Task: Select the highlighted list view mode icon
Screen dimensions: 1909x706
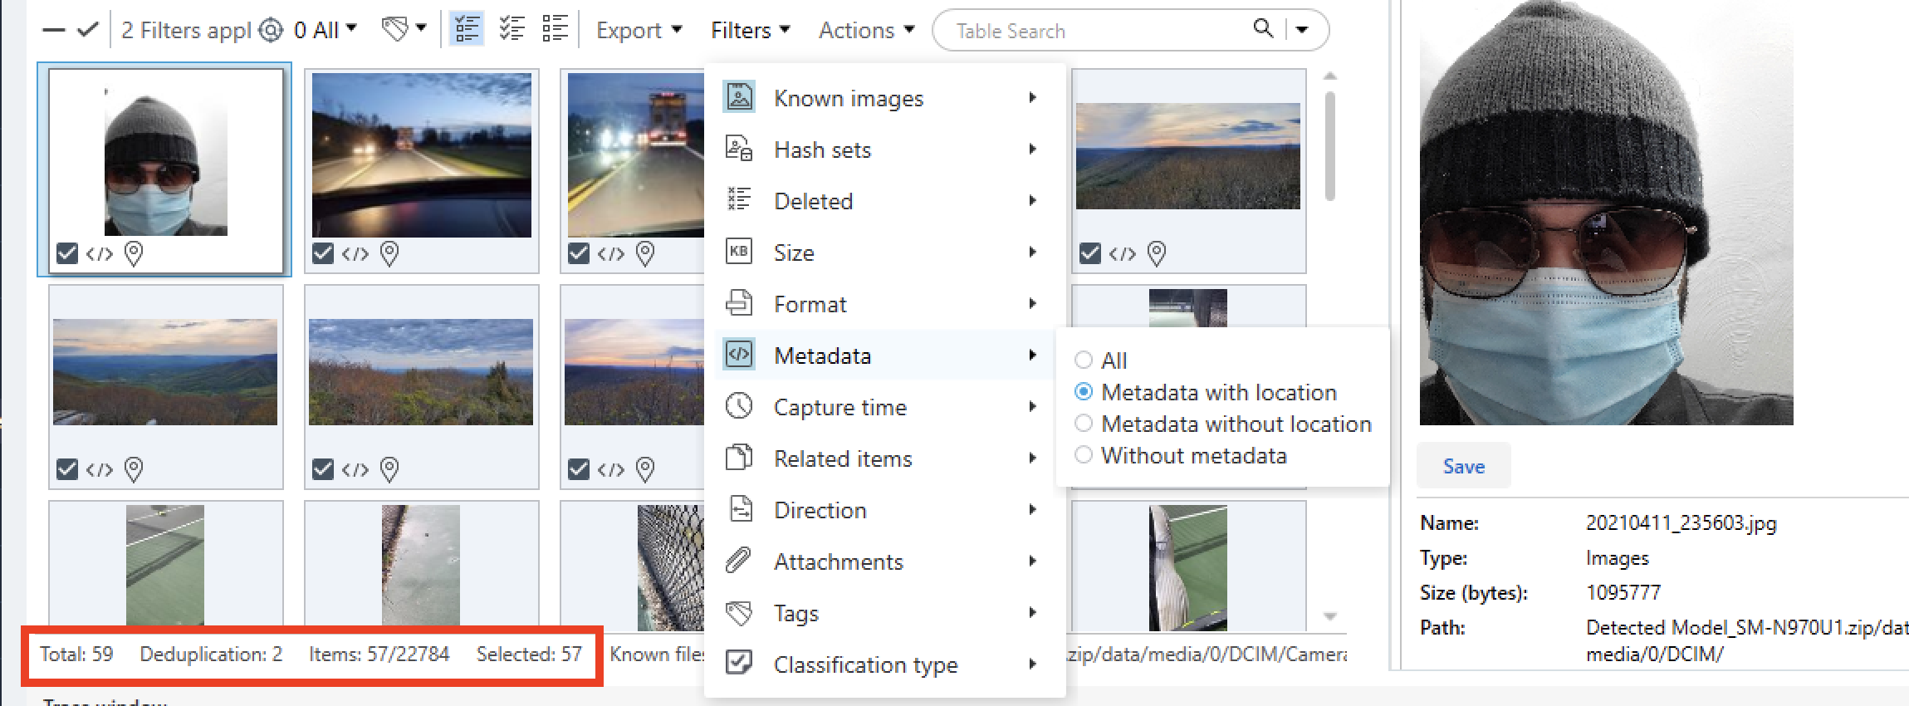Action: point(467,30)
